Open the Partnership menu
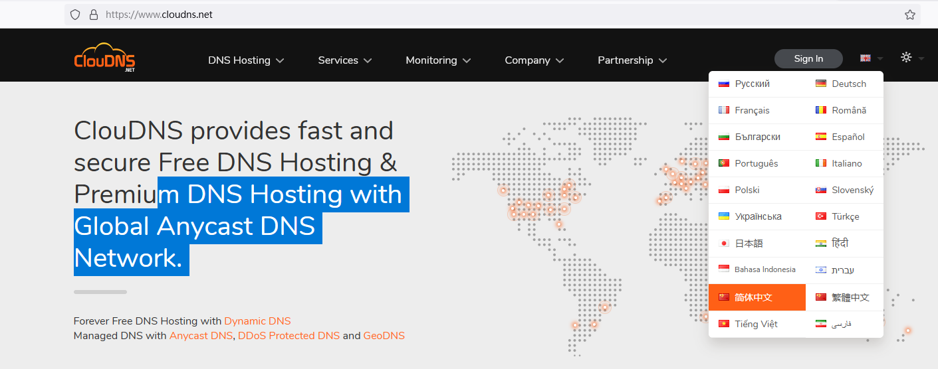The width and height of the screenshot is (938, 369). click(x=632, y=60)
